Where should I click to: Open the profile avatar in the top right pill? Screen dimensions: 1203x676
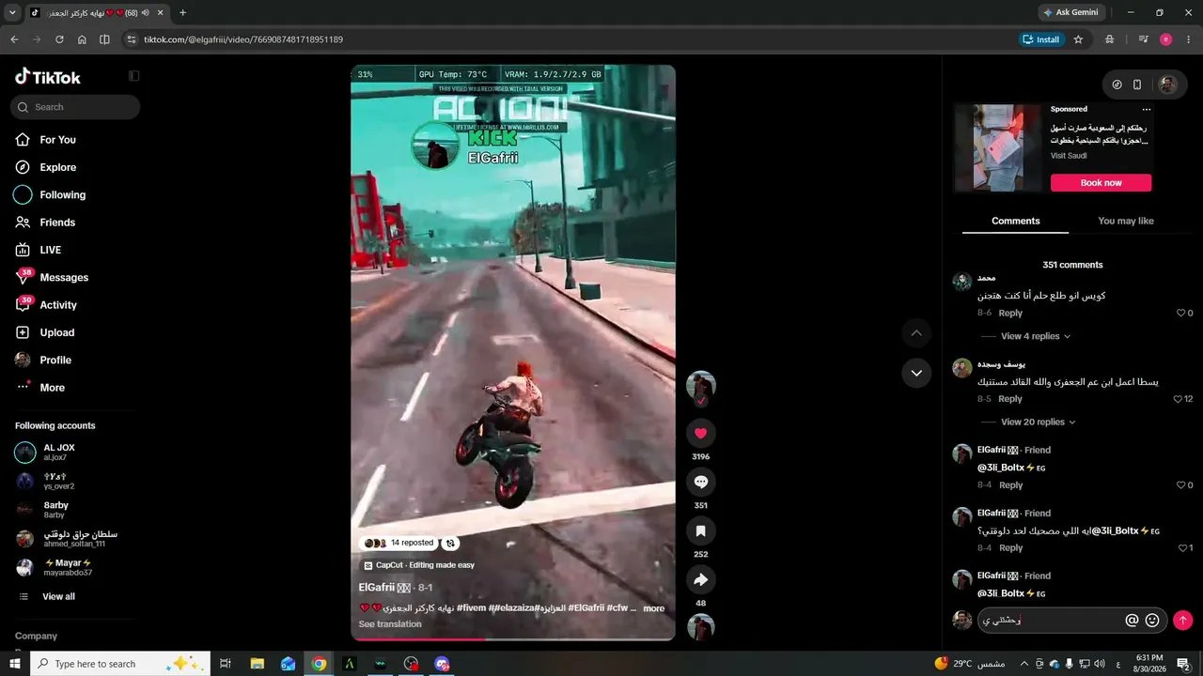click(x=1167, y=84)
